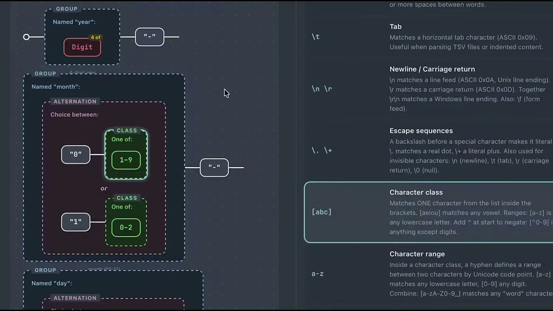The height and width of the screenshot is (311, 553).
Task: Click the Named "year" group label
Action: pyautogui.click(x=74, y=22)
